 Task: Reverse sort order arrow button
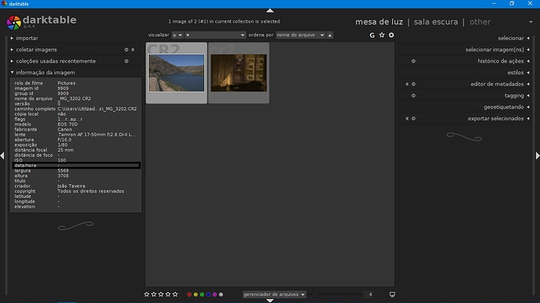330,35
